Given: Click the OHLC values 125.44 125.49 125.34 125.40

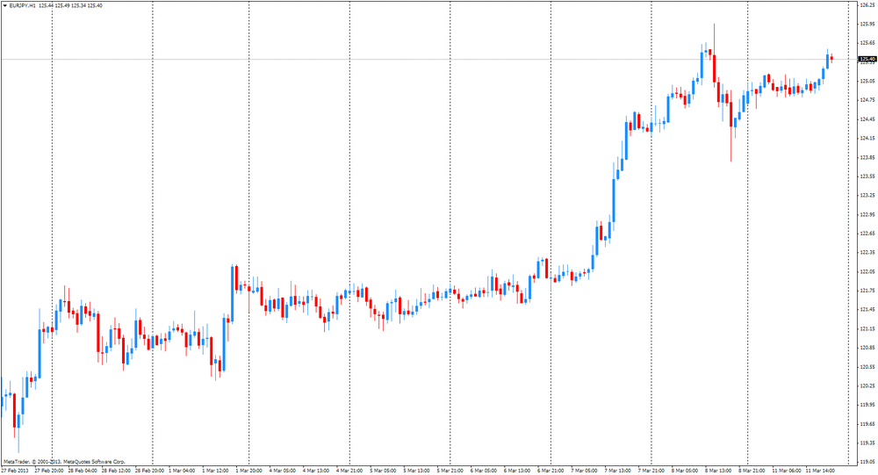Looking at the screenshot, I should [x=70, y=5].
